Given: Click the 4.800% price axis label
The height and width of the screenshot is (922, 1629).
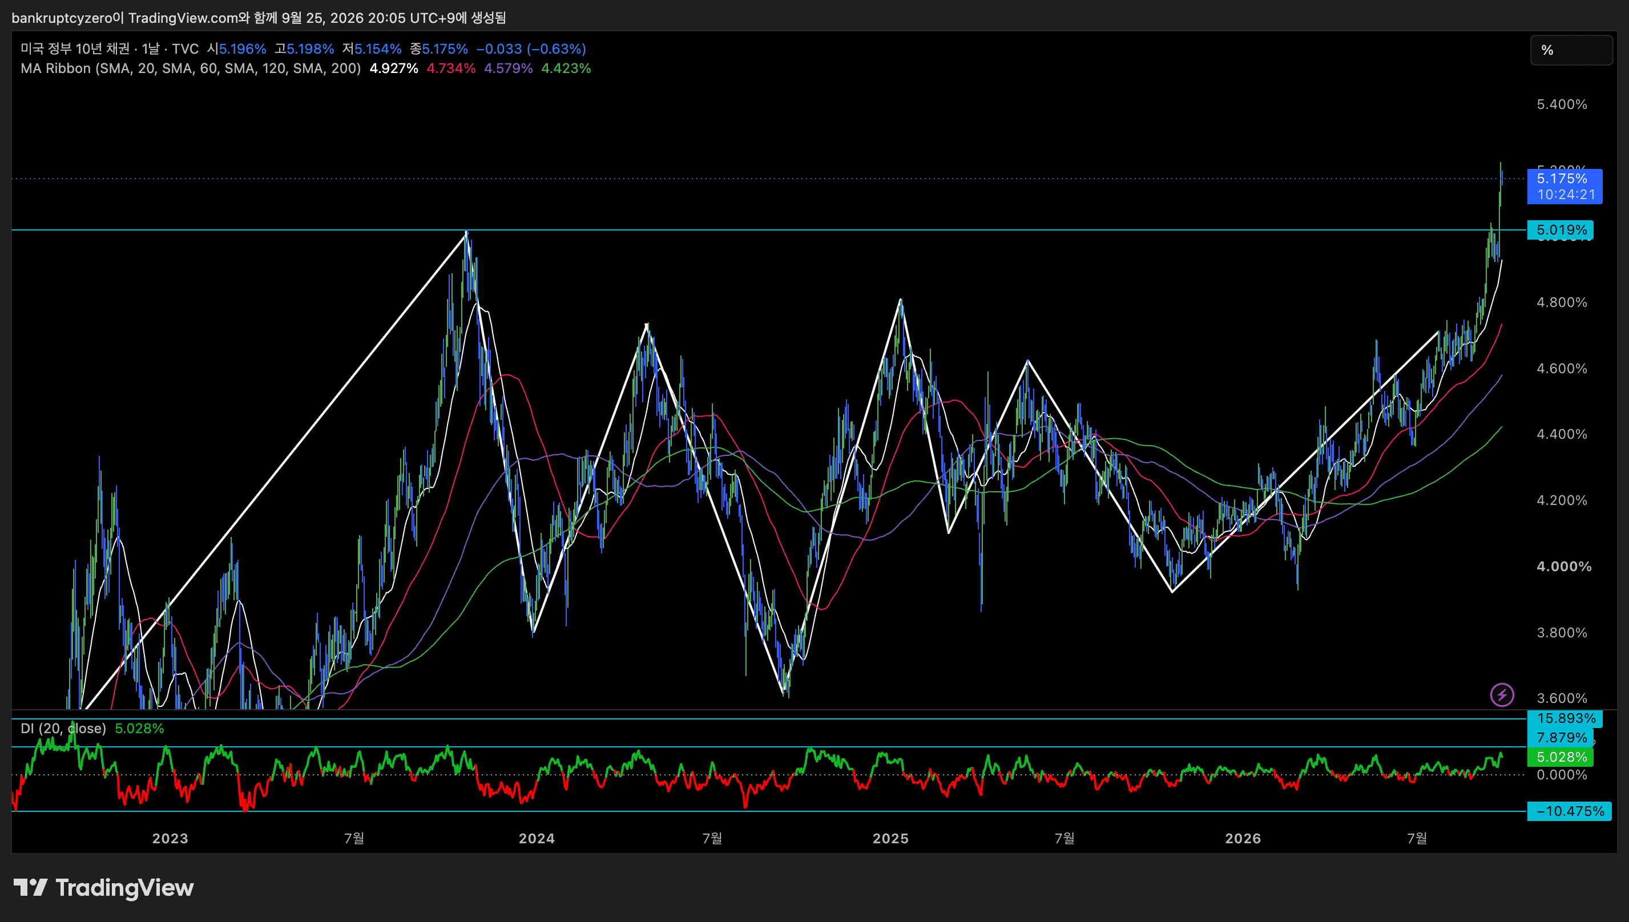Looking at the screenshot, I should point(1562,302).
